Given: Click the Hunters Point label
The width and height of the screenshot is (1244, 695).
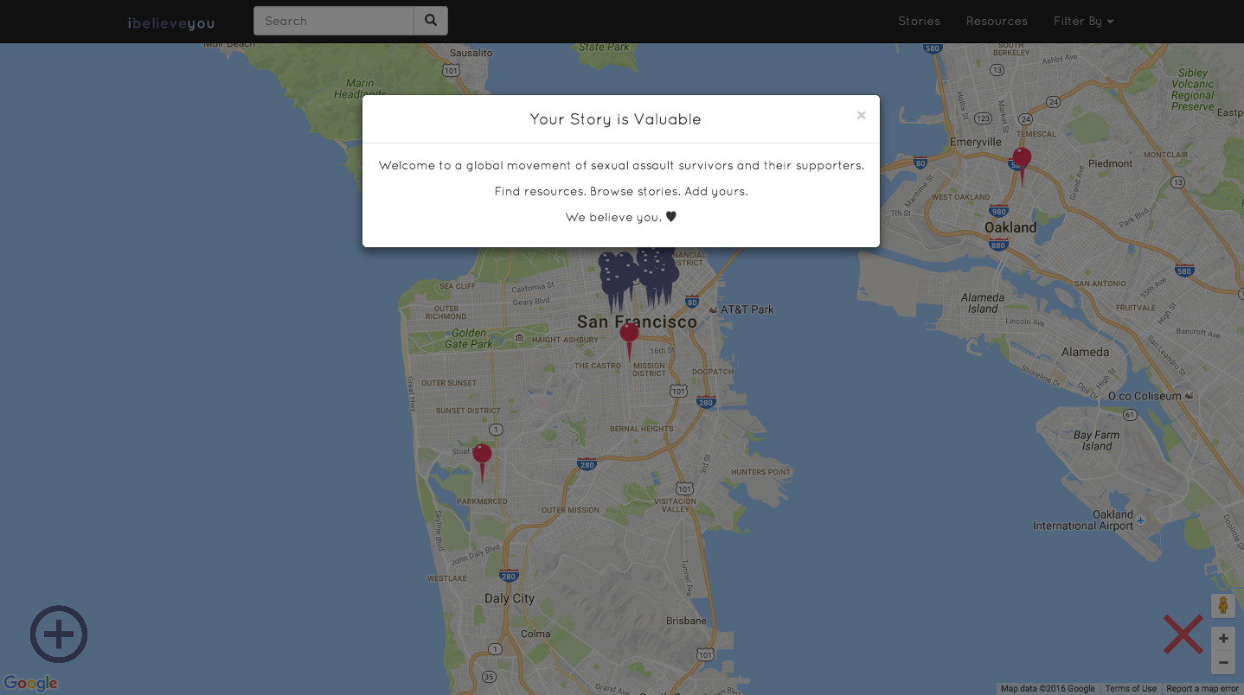Looking at the screenshot, I should click(x=760, y=472).
